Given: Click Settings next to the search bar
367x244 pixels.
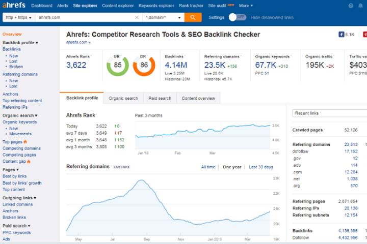Looking at the screenshot, I should (216, 17).
